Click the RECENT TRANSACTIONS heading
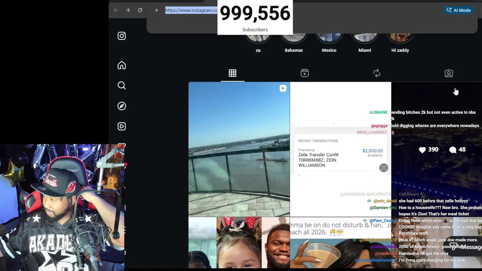The height and width of the screenshot is (271, 482). point(318,141)
